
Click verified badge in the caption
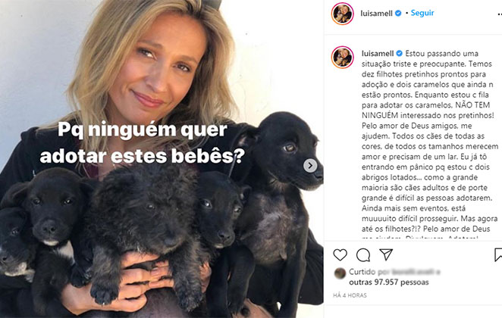coord(399,53)
